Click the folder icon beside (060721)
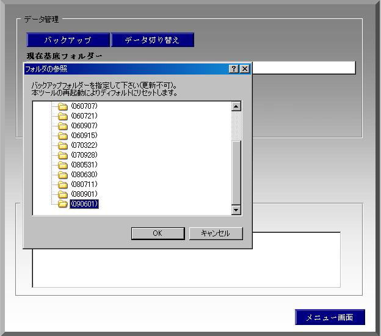 (x=62, y=116)
